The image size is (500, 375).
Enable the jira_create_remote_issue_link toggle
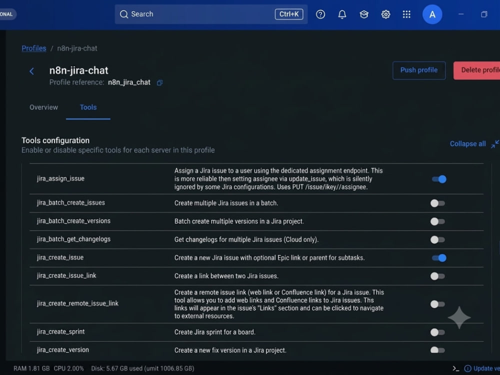tap(437, 304)
